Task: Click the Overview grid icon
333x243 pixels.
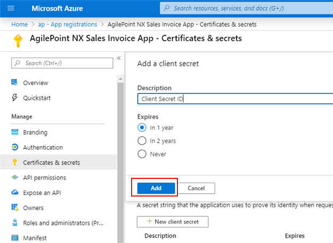Action: pyautogui.click(x=14, y=82)
